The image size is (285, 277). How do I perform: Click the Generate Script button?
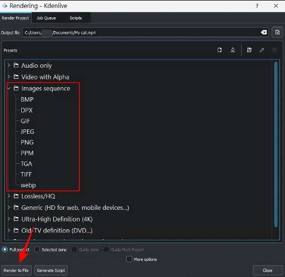click(51, 270)
